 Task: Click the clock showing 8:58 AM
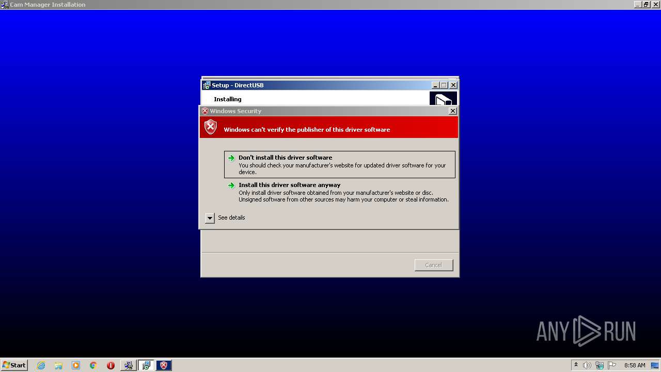point(635,365)
